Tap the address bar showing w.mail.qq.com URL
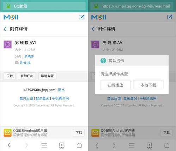The width and height of the screenshot is (176, 151). [132, 6]
